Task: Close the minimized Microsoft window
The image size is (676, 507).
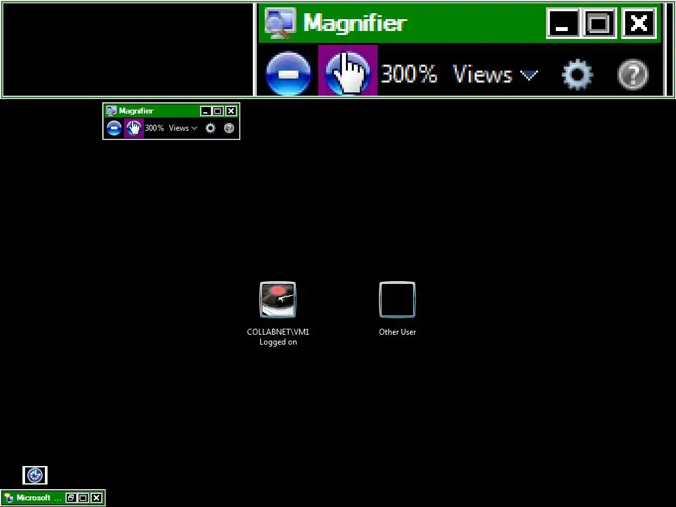Action: tap(96, 498)
